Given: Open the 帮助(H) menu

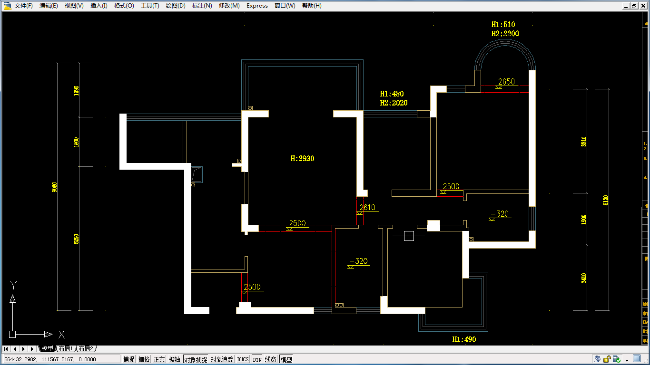Looking at the screenshot, I should pos(312,6).
